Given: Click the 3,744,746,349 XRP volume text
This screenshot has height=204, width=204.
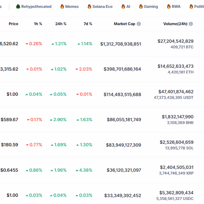Looking at the screenshot, I should [x=176, y=173].
